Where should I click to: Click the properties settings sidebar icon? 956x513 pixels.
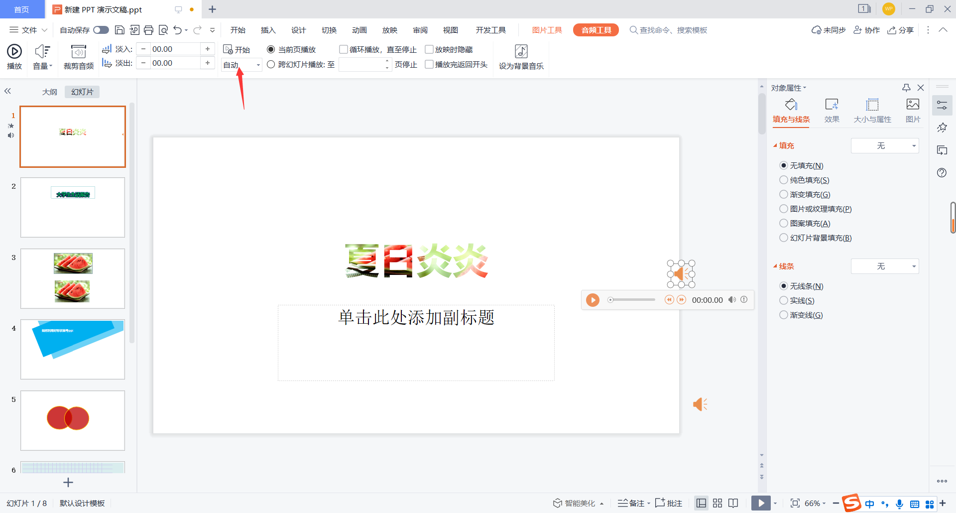(942, 105)
